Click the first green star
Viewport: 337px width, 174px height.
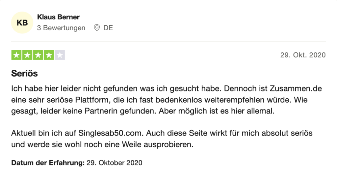(x=16, y=55)
